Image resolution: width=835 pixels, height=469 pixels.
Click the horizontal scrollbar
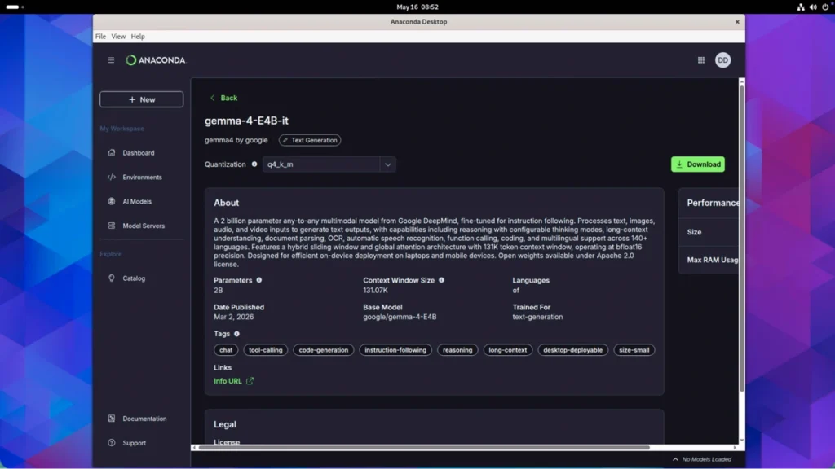[423, 448]
